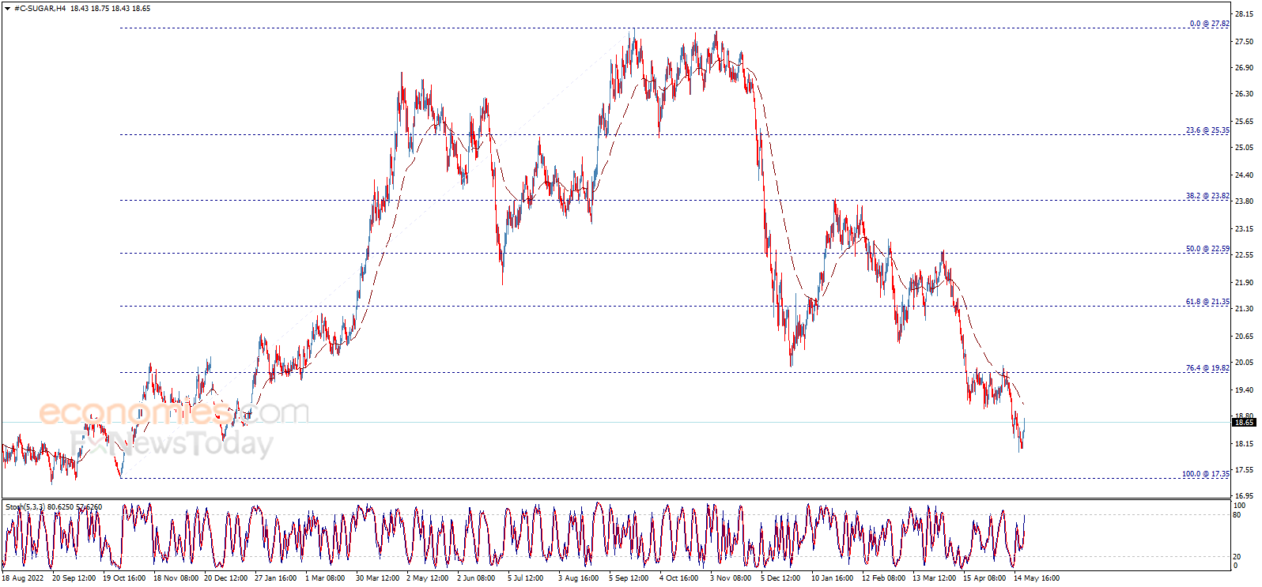This screenshot has width=1262, height=587.
Task: Click the 28.15 price axis label
Action: click(1244, 14)
